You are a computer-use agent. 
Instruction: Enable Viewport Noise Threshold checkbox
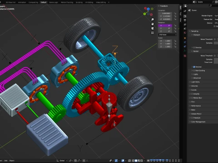(215, 39)
